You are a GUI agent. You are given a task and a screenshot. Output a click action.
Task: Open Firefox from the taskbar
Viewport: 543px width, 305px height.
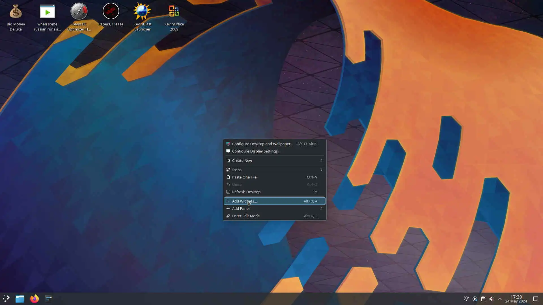pos(35,299)
